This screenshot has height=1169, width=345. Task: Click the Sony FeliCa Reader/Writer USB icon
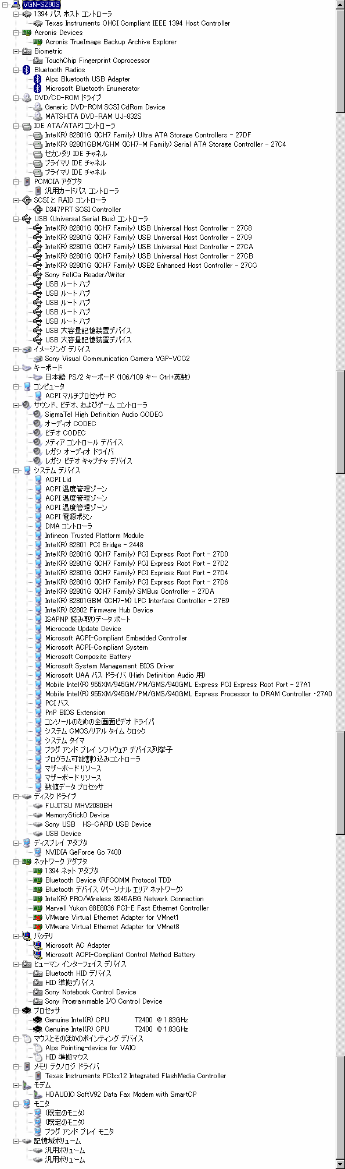[38, 275]
